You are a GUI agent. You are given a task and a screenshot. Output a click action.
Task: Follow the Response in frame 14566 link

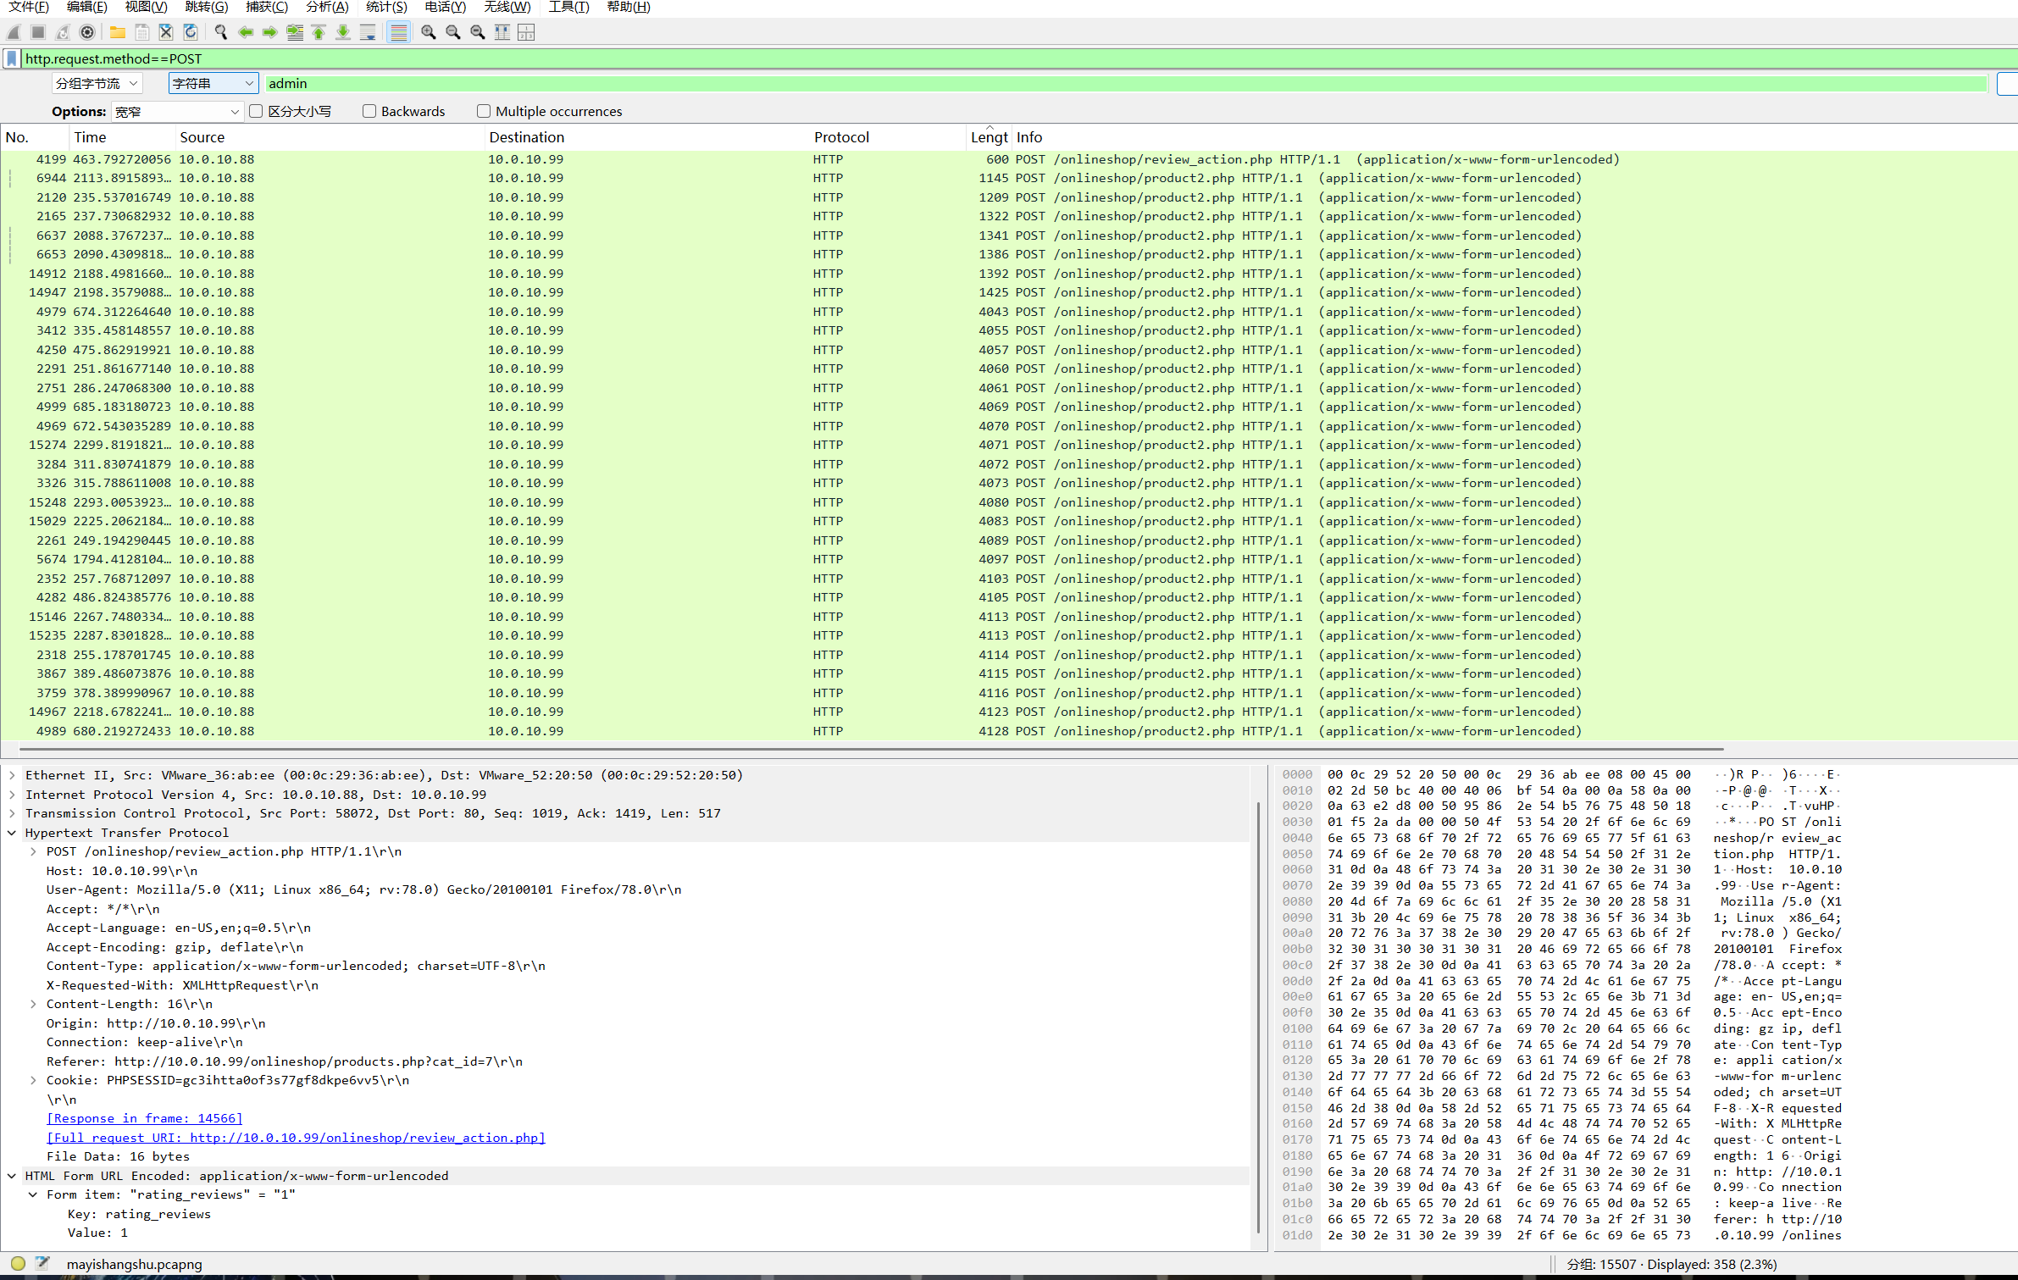(x=145, y=1118)
